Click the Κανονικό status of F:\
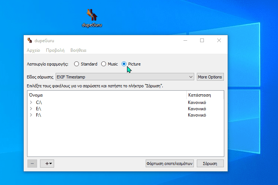 [197, 115]
